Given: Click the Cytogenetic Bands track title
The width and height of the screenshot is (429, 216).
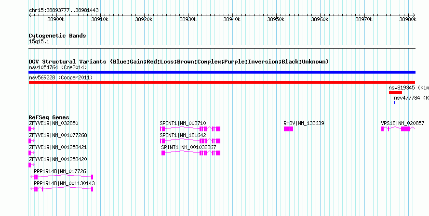Looking at the screenshot, I should coord(57,36).
